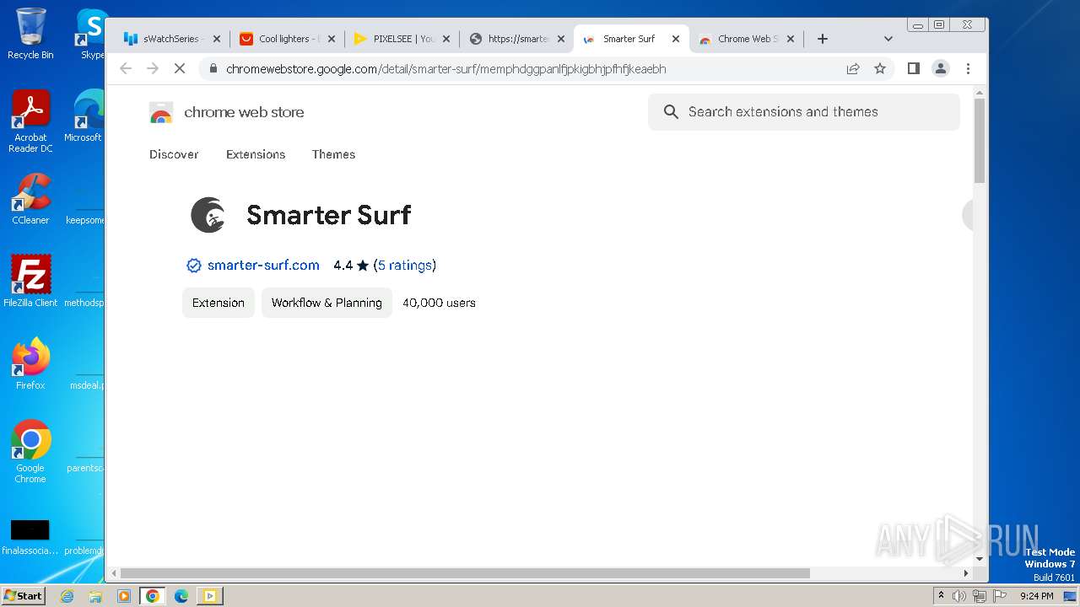The image size is (1080, 607).
Task: View the 5 ratings link
Action: [405, 265]
